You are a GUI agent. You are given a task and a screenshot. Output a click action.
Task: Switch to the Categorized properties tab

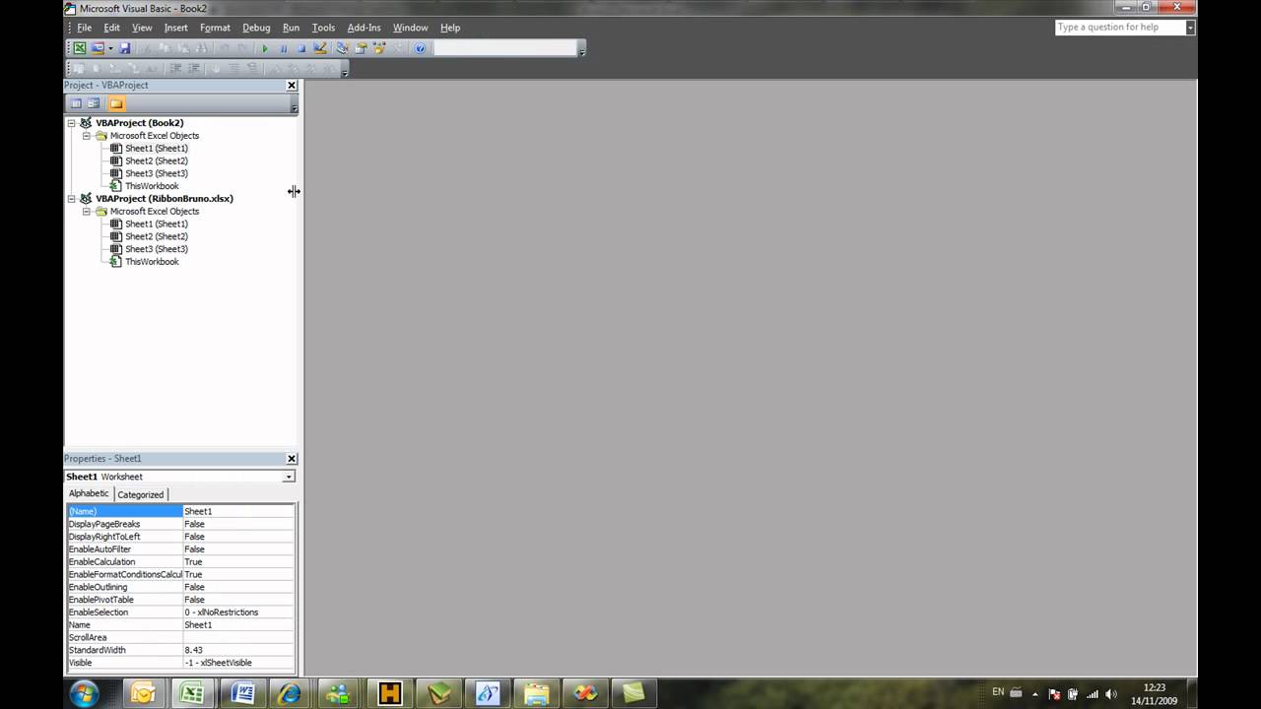(x=141, y=494)
